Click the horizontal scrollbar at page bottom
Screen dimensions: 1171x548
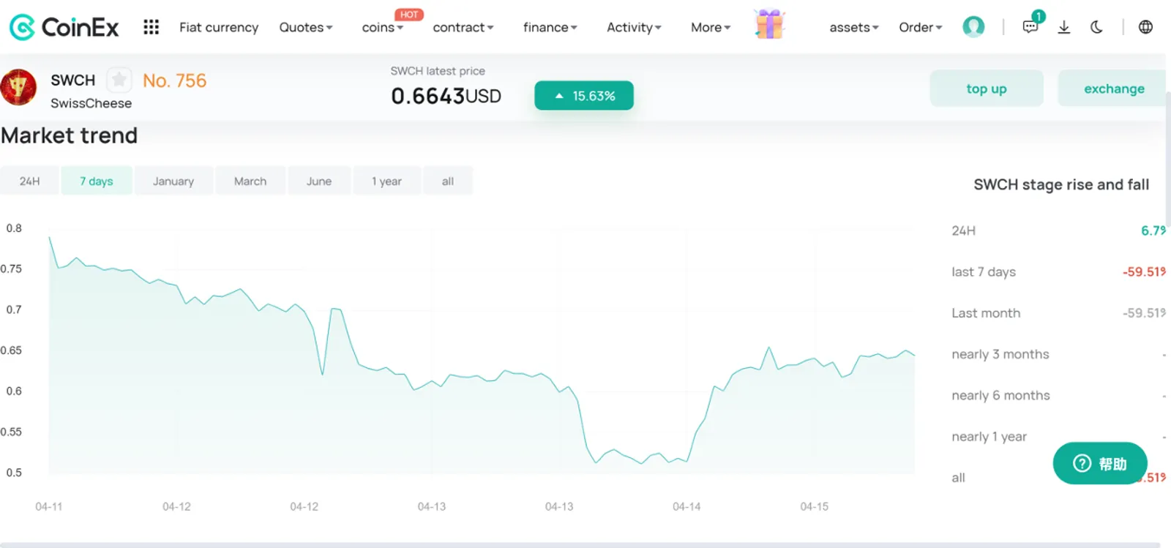580,544
